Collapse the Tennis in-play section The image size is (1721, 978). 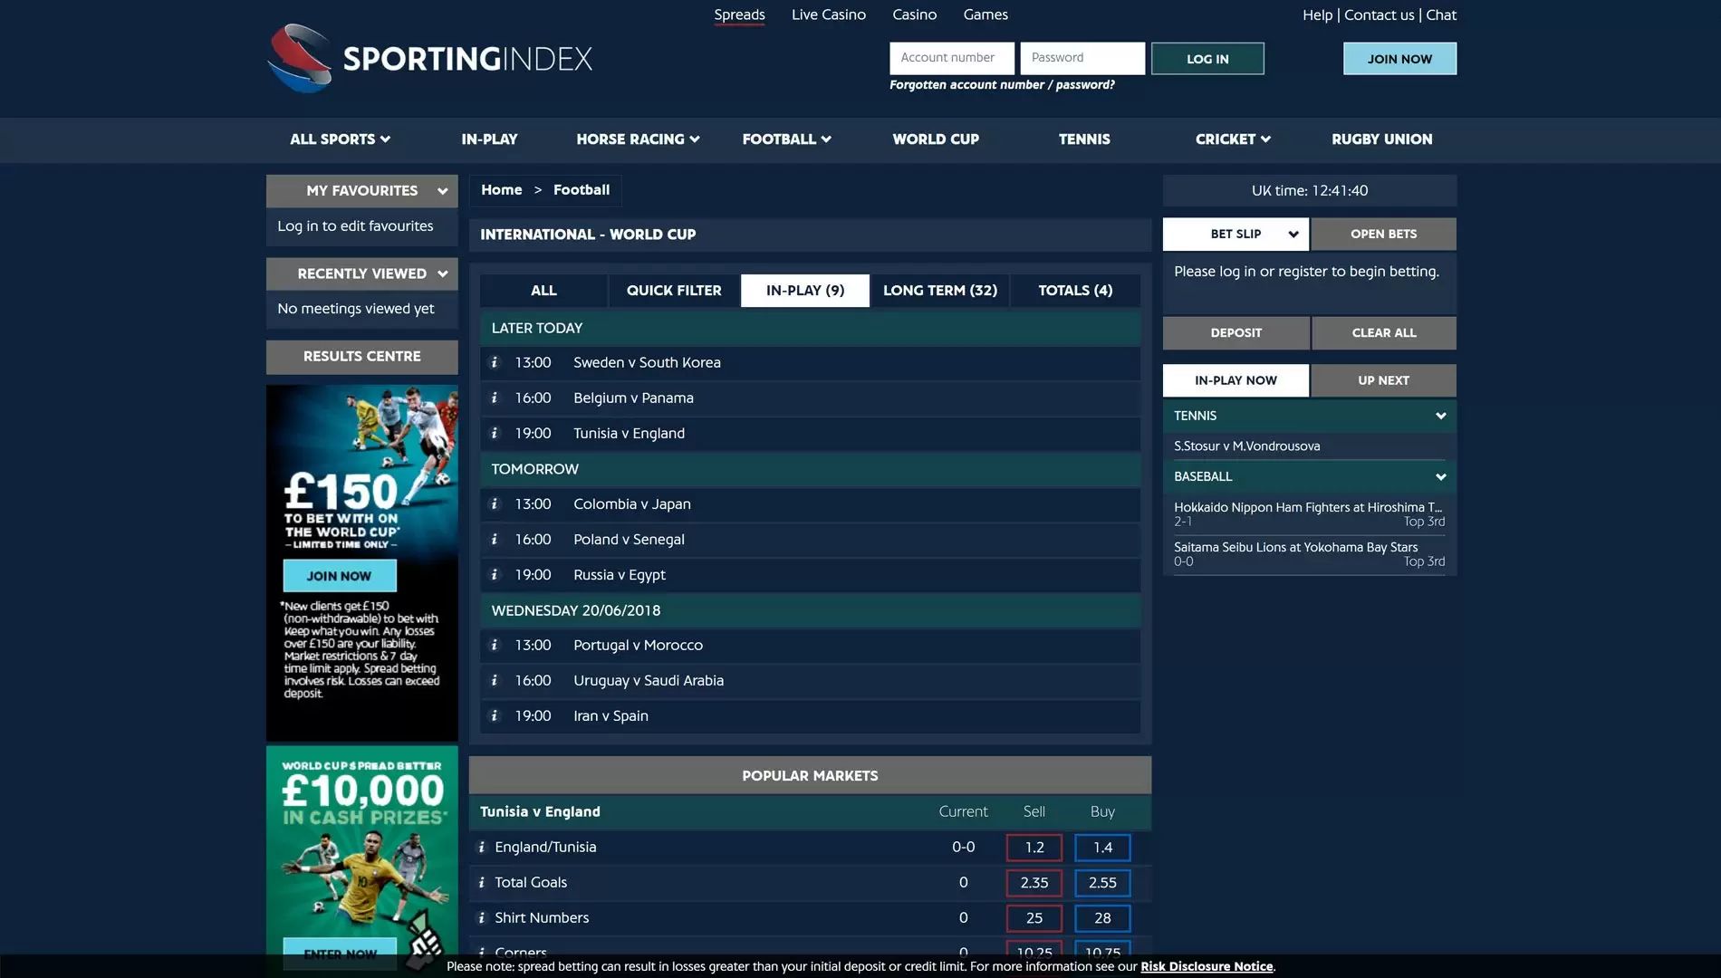[x=1440, y=416]
